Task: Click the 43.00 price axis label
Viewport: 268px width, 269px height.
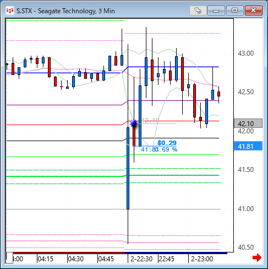Action: pyautogui.click(x=245, y=53)
